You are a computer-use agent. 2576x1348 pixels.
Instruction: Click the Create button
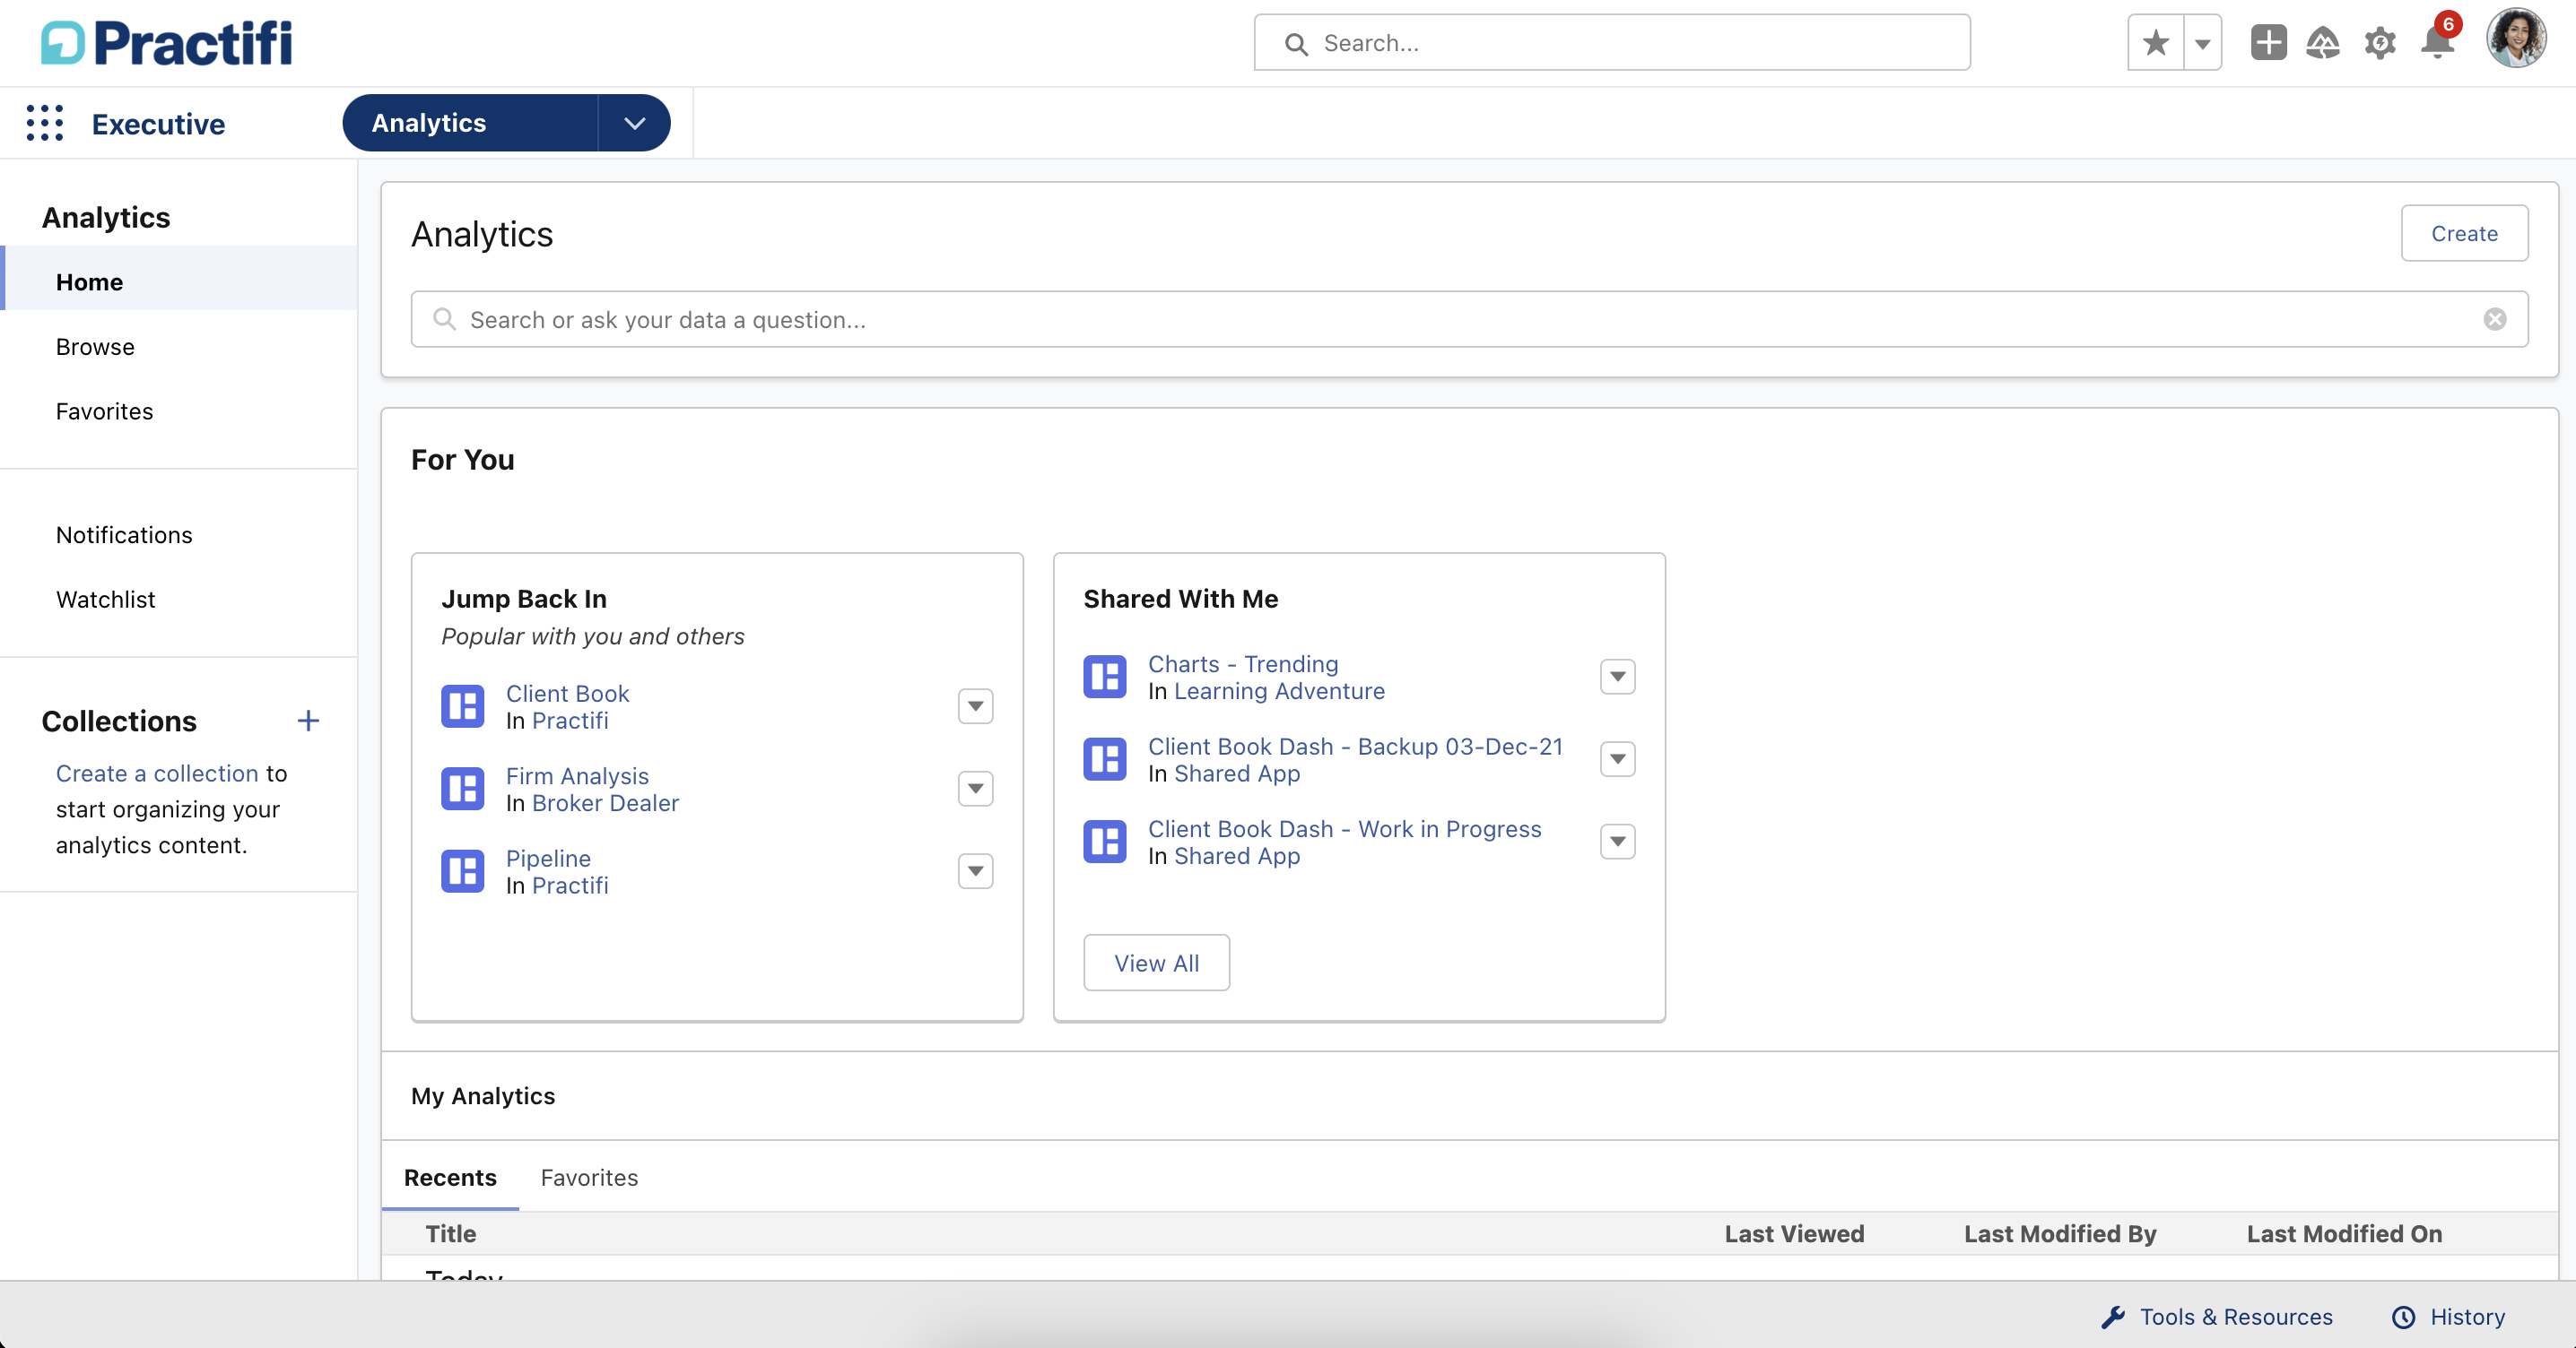coord(2464,233)
